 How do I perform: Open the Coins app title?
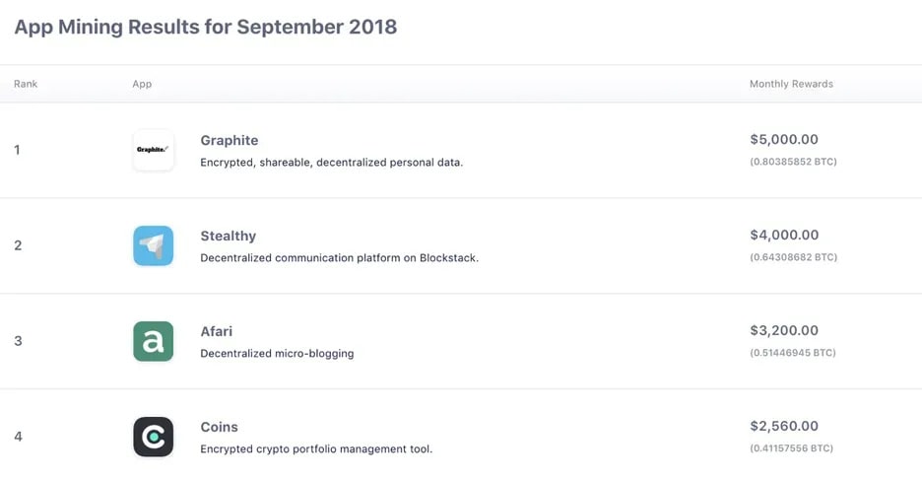tap(220, 427)
